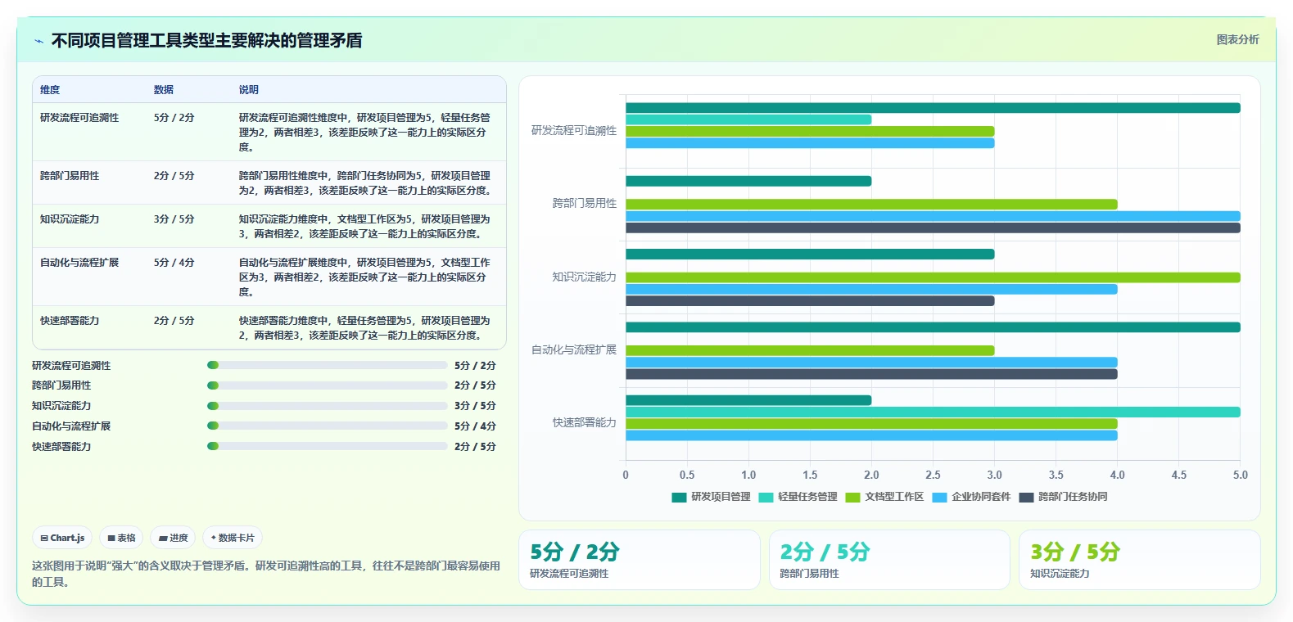
Task: Click the 2.5 x-axis tick label
Action: coord(933,476)
